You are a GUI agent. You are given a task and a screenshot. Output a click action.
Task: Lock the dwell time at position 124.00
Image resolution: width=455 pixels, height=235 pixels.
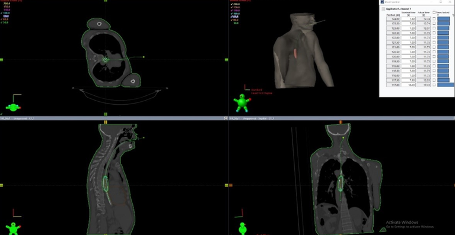[x=434, y=19]
